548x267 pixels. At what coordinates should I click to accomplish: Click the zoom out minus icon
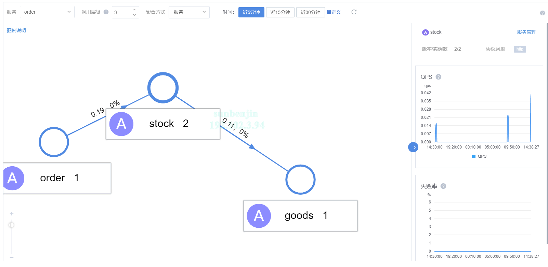pyautogui.click(x=12, y=257)
